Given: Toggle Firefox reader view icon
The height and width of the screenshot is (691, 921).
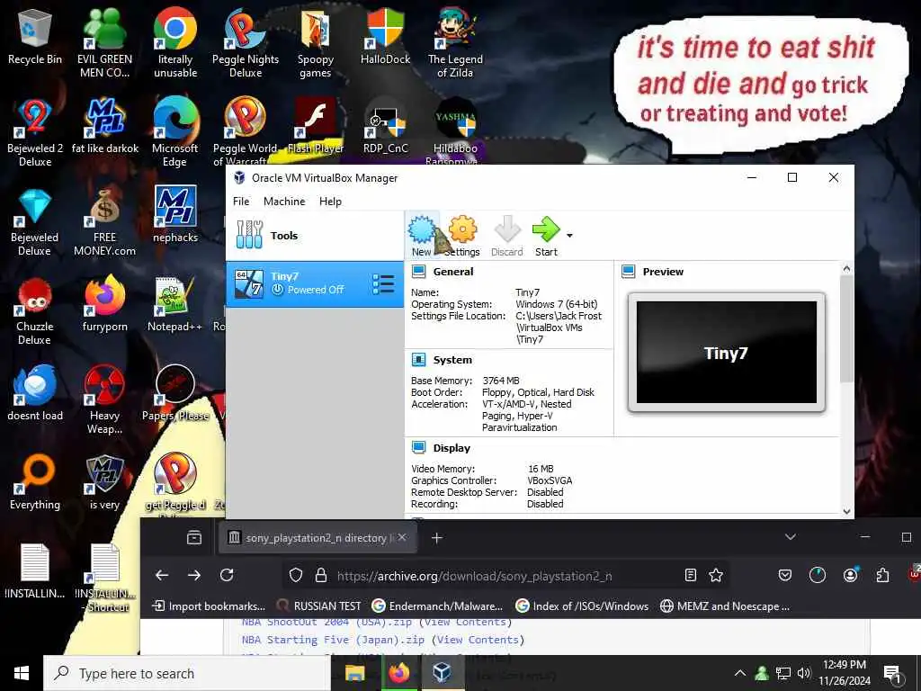Looking at the screenshot, I should (x=691, y=575).
